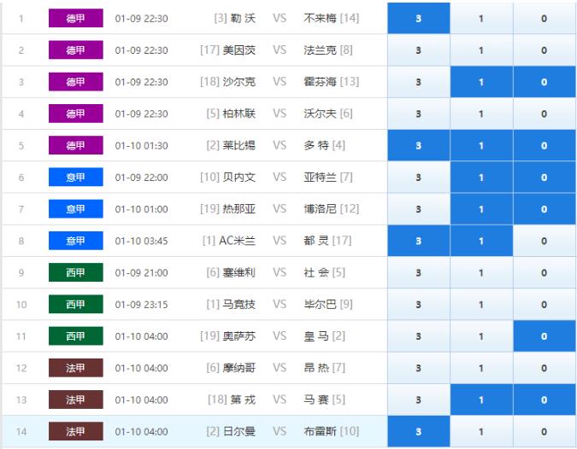
Task: Select pick 3 for 马竞技 vs 毕尔巴
Action: click(x=418, y=305)
